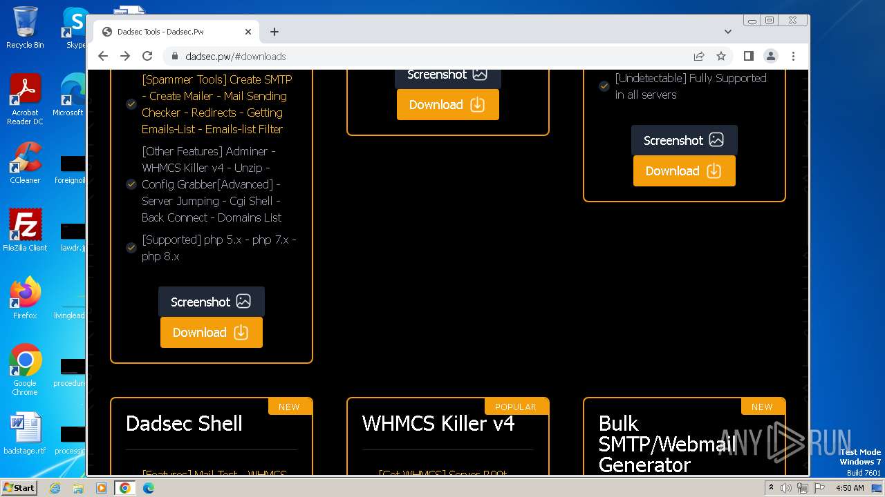Click the Download button in the middle card
The image size is (885, 497).
point(448,105)
